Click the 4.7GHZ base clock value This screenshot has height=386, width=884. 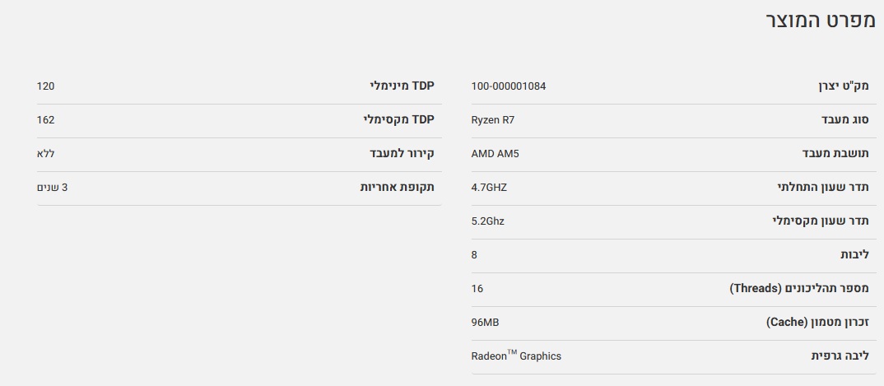(x=489, y=188)
